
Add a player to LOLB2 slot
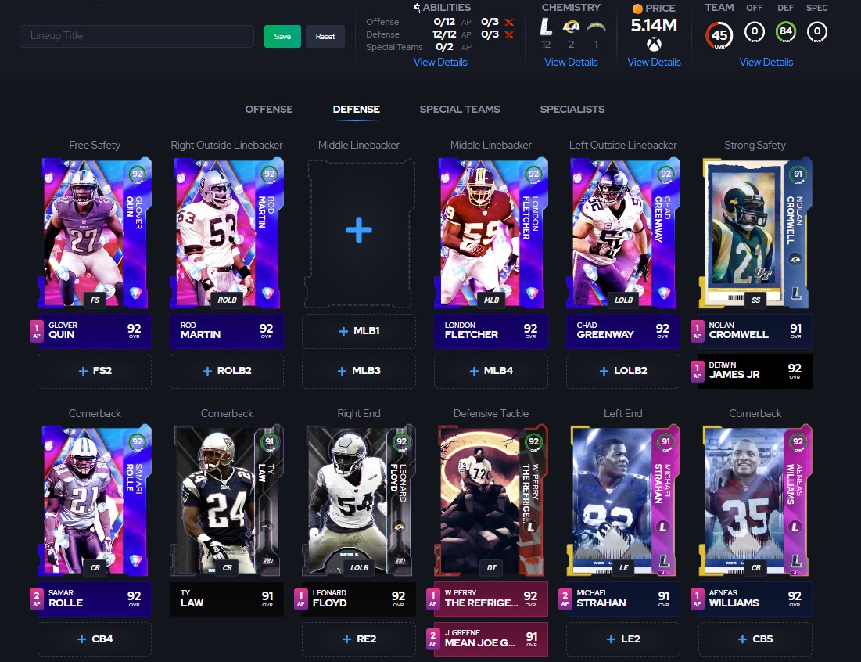tap(622, 371)
